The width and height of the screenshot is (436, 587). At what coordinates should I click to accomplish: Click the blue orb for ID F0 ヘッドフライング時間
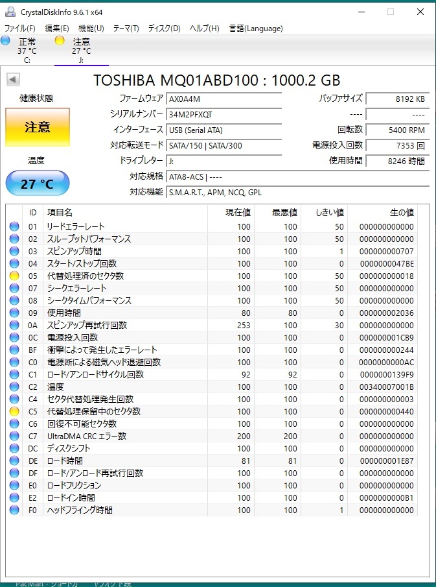14,510
